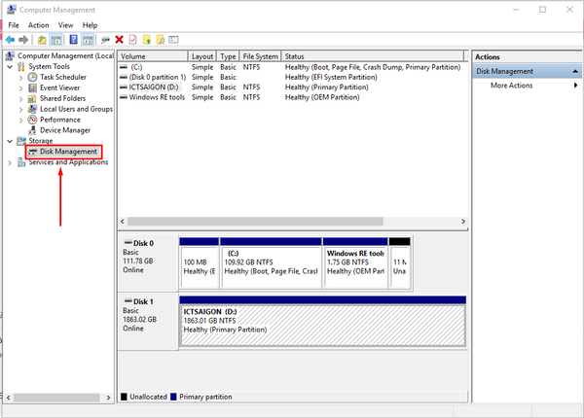
Task: Click the red X delete icon in the toolbar
Action: 119,40
